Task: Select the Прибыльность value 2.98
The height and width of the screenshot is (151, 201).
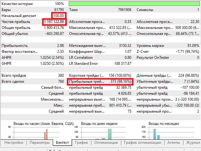Action: point(60,45)
